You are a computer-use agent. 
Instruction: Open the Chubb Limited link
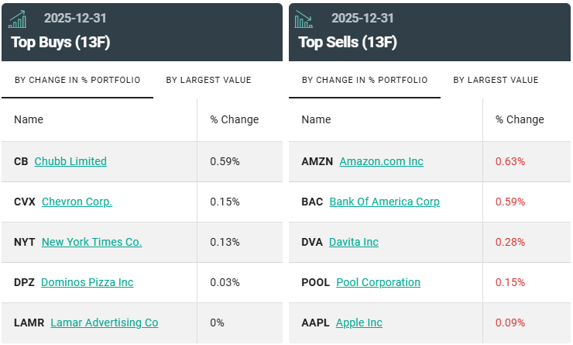(x=70, y=161)
